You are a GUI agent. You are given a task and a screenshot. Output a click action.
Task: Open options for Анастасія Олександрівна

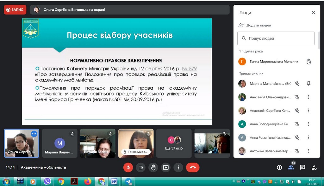[309, 97]
